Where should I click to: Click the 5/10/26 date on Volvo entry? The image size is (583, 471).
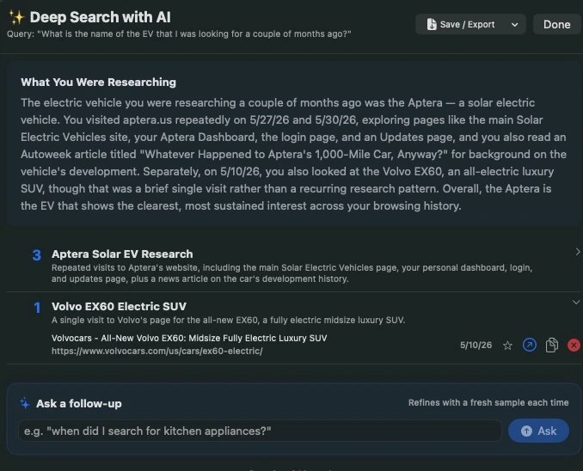pos(476,345)
